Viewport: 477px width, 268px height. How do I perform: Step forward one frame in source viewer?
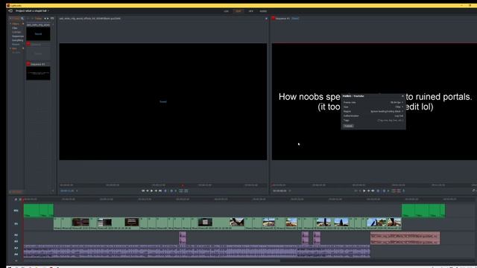pos(156,191)
